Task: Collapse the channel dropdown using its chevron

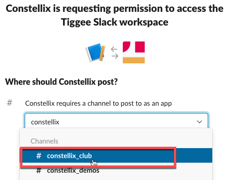Action: point(199,122)
